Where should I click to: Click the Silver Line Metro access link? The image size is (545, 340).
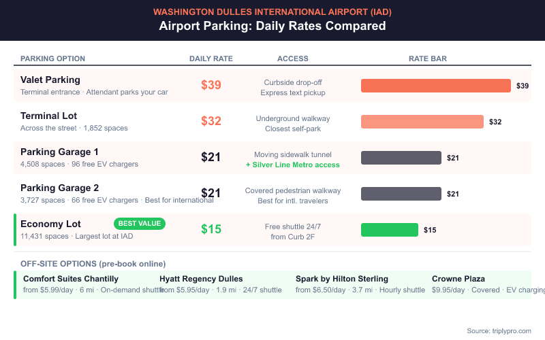[292, 165]
